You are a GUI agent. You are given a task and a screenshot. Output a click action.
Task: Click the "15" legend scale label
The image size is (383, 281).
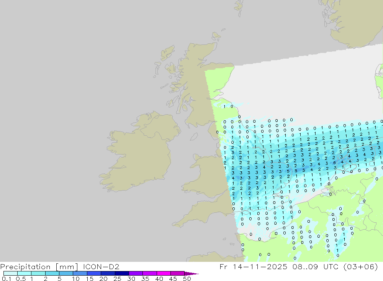(89, 279)
